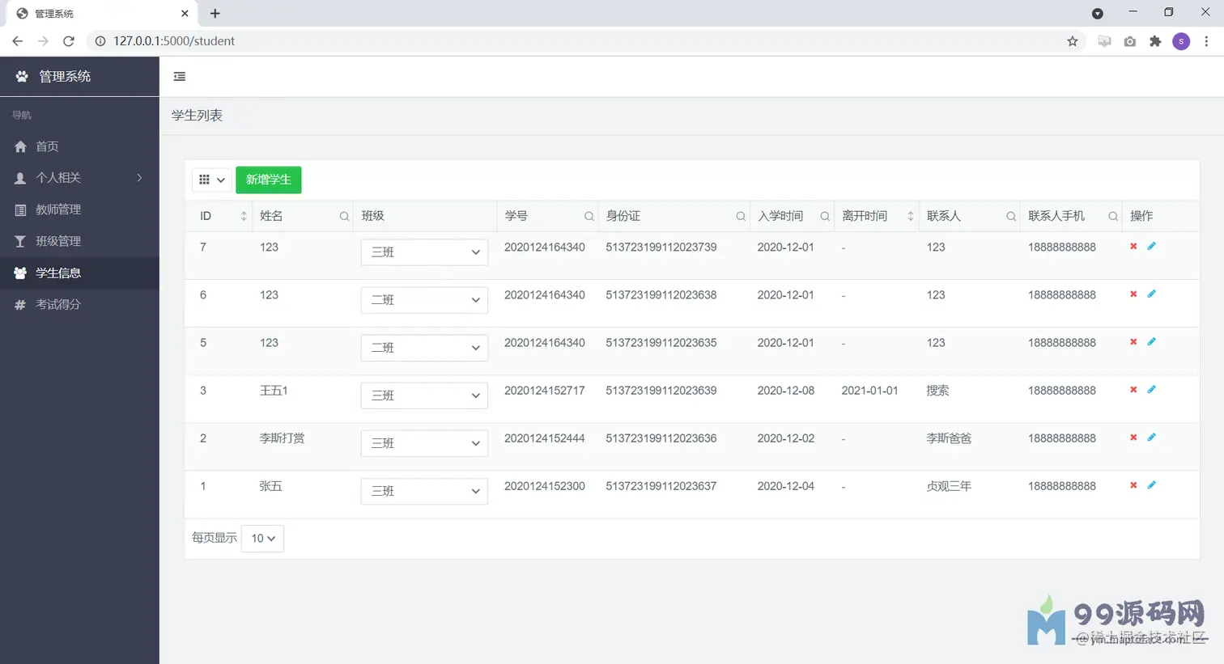Delete the 李斯打赏 student row
Viewport: 1224px width, 664px height.
pos(1133,437)
